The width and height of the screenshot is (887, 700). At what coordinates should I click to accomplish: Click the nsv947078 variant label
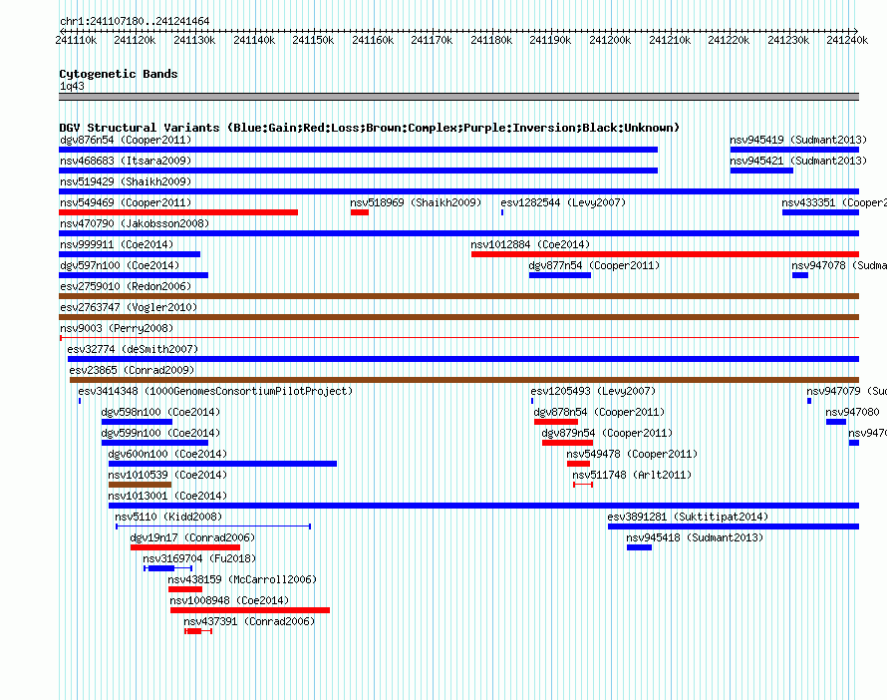click(839, 265)
